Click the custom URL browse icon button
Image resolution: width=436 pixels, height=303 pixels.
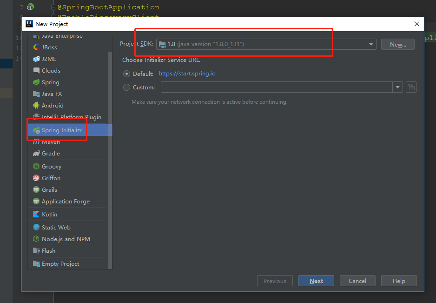point(411,87)
